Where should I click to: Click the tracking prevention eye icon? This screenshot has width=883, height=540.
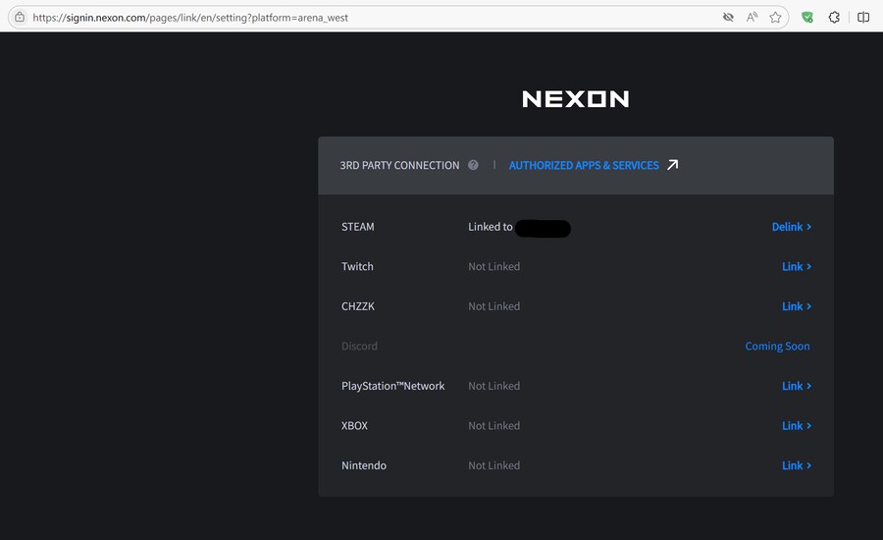point(728,18)
